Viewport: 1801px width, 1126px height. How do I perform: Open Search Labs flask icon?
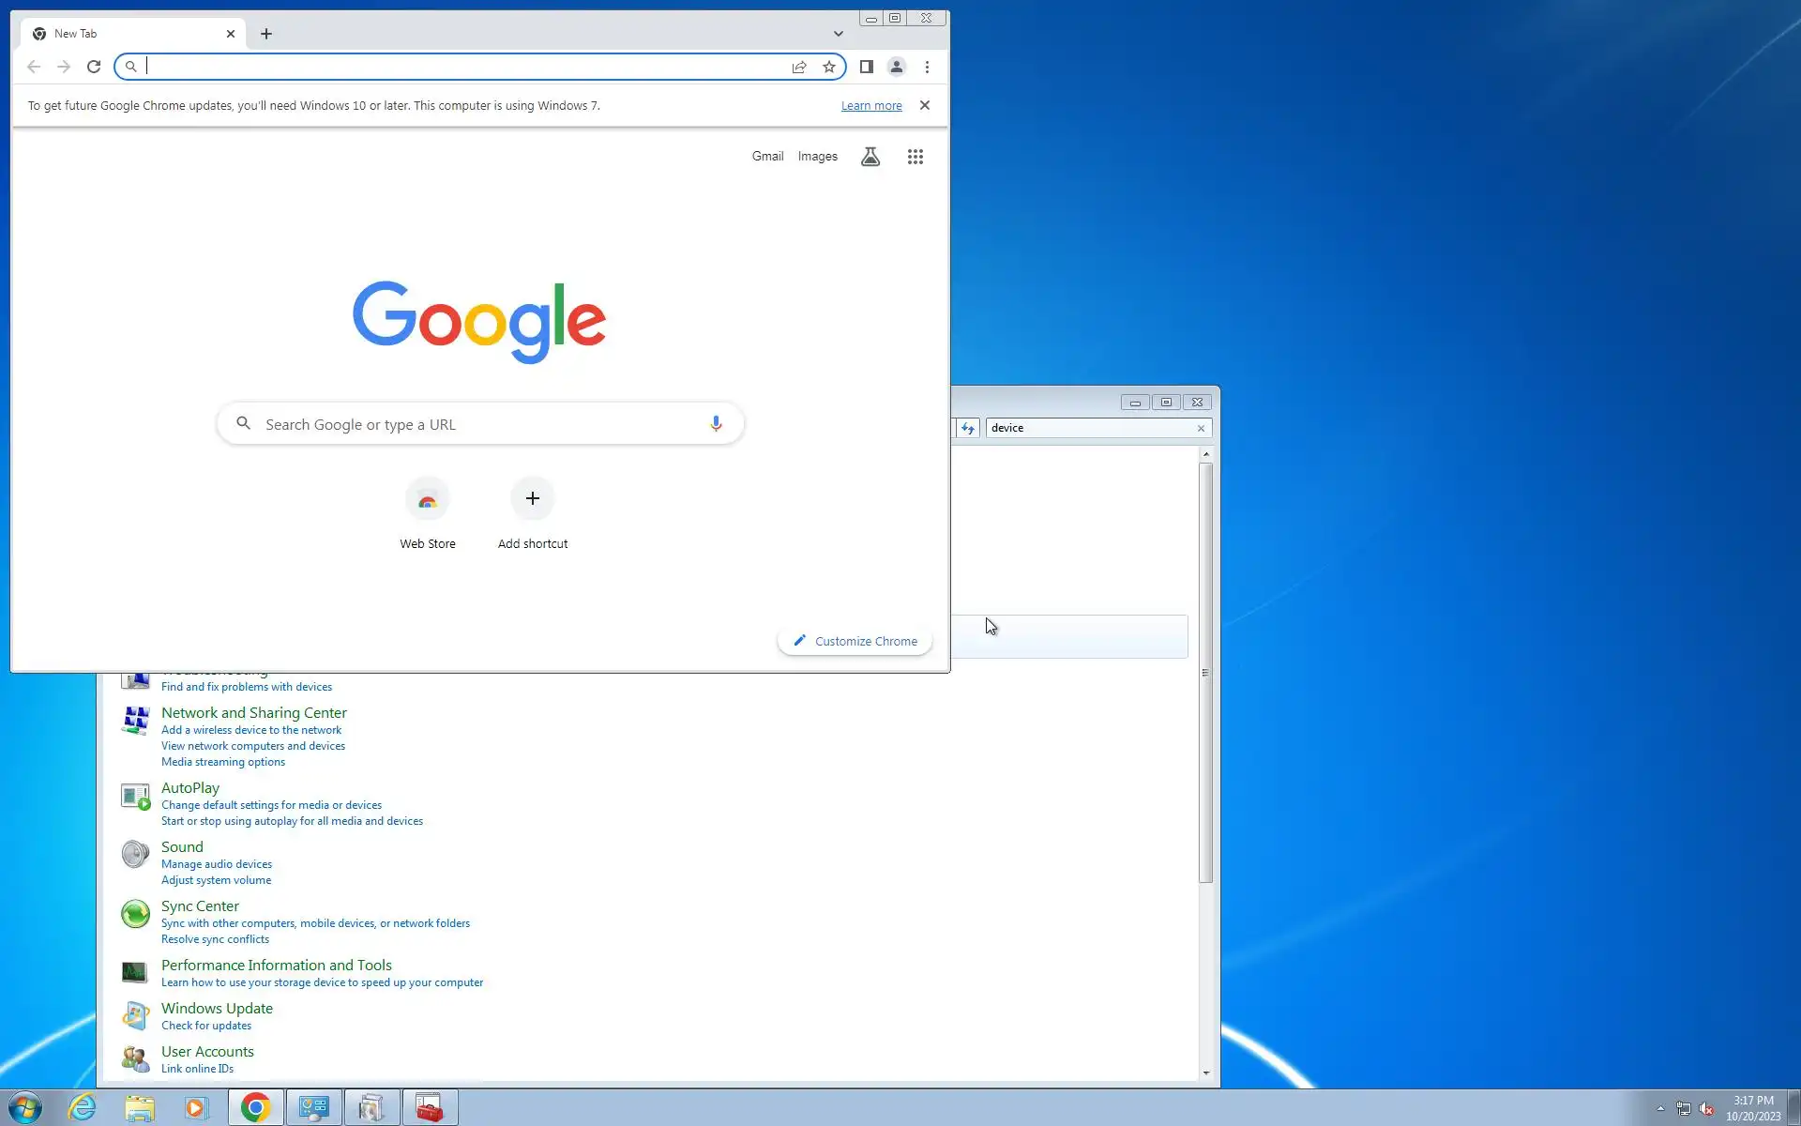click(870, 157)
